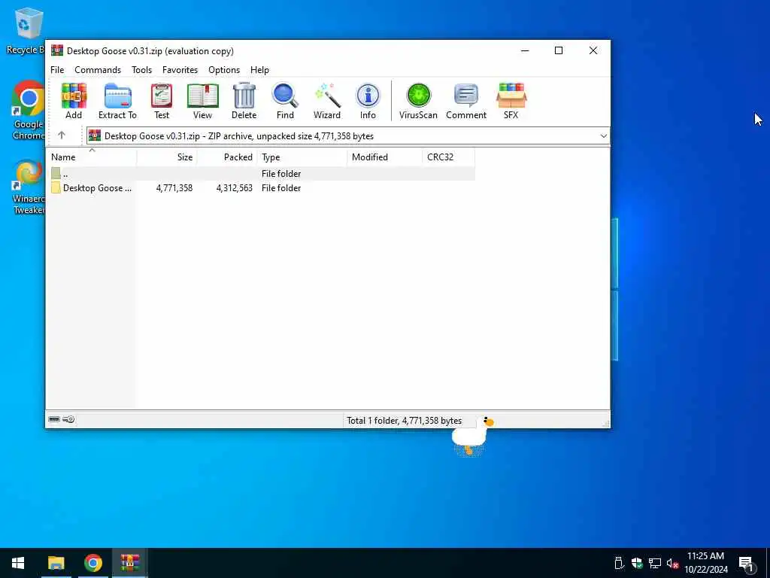Screen dimensions: 770x578
Task: Open the Find magnifier tool
Action: pos(285,102)
